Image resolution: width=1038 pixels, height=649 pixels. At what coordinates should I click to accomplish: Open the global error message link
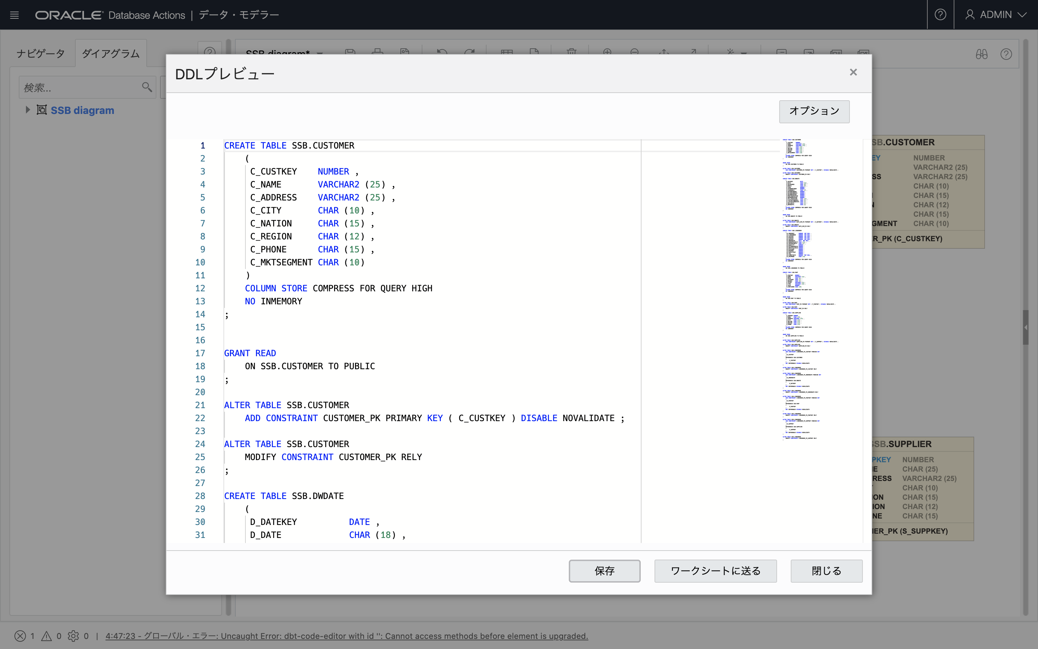(346, 636)
